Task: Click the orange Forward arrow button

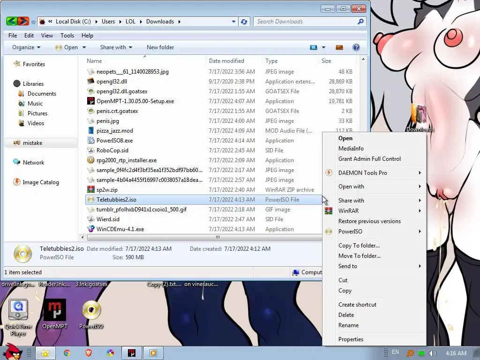Action: [x=23, y=21]
